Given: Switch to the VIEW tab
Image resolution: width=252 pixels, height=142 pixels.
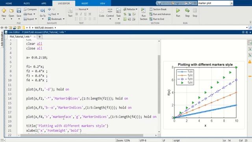Looking at the screenshot, I should pyautogui.click(x=102, y=4).
